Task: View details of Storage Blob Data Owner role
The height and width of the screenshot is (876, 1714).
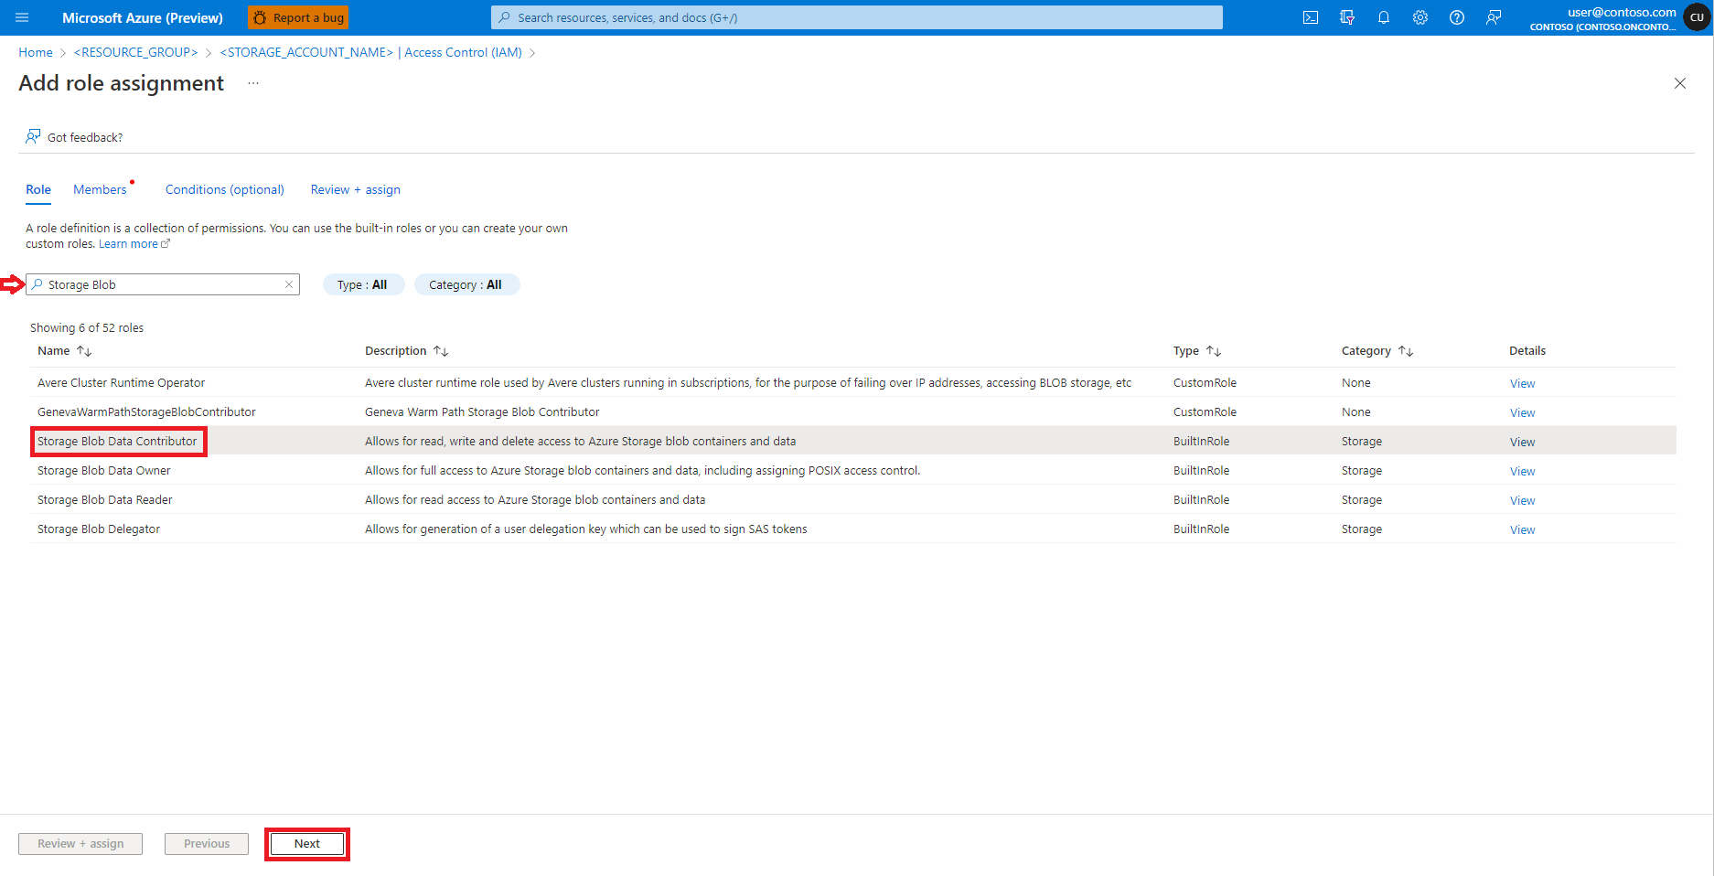Action: (1521, 471)
